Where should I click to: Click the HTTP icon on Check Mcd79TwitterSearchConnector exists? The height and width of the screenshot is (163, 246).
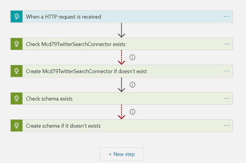click(x=17, y=44)
